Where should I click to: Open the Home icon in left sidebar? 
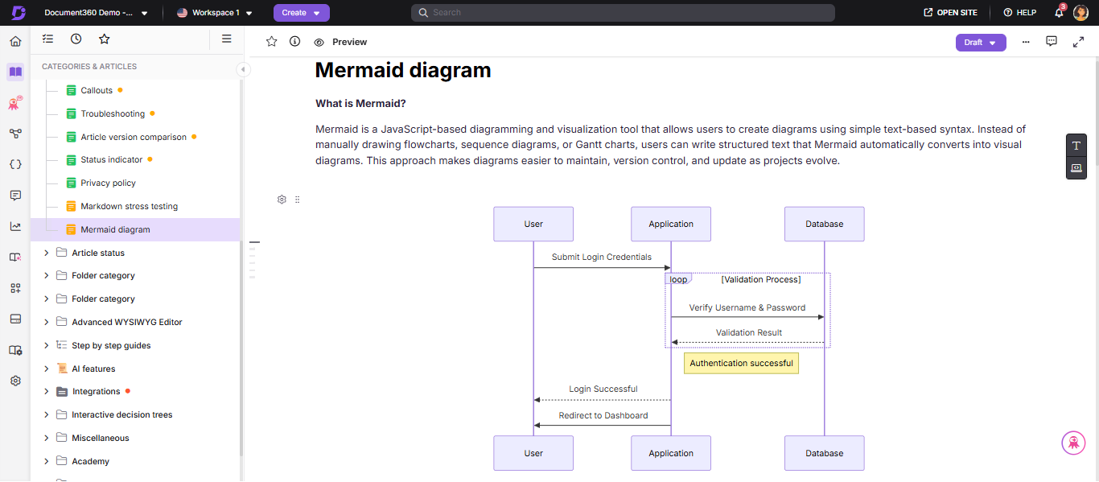15,41
